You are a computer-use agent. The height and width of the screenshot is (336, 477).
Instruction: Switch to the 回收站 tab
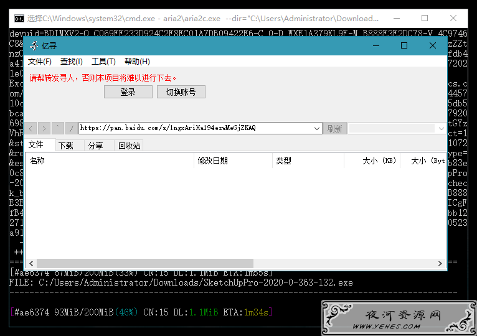point(130,146)
